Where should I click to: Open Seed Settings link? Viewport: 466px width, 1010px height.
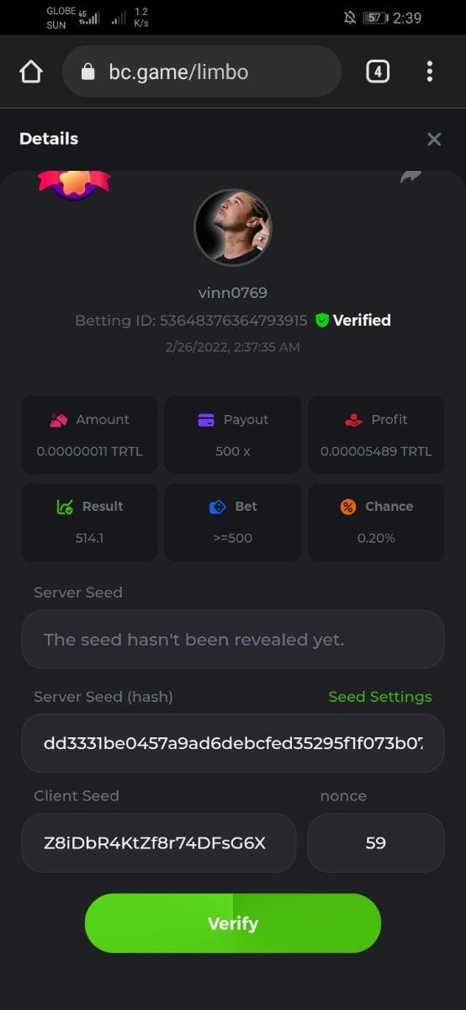tap(380, 697)
